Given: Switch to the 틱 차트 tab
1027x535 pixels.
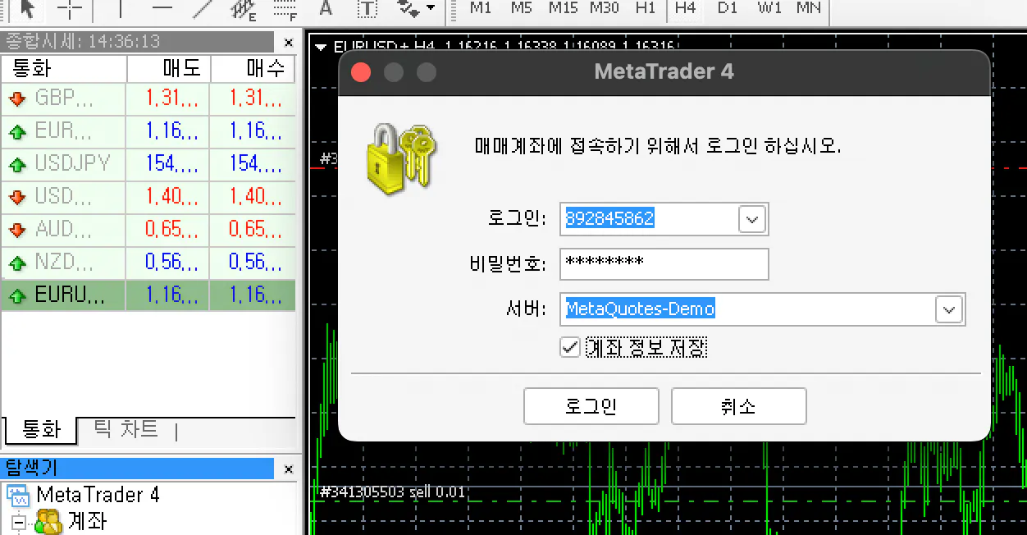Looking at the screenshot, I should tap(125, 430).
